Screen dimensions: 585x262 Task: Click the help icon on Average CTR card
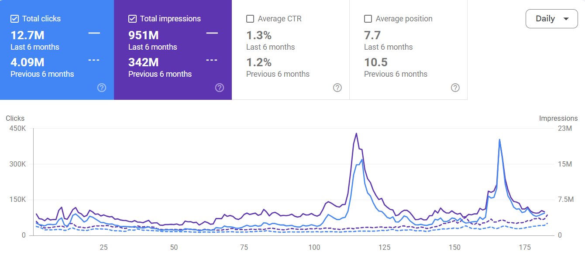click(337, 88)
